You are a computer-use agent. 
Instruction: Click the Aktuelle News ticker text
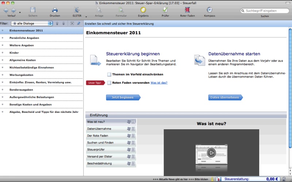point(180,179)
